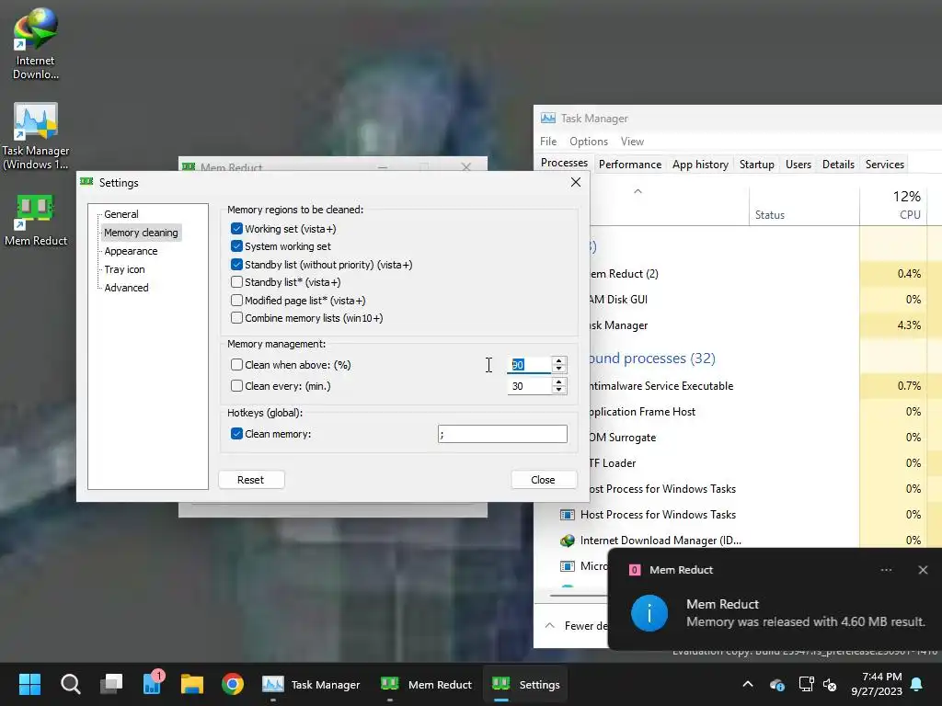This screenshot has height=706, width=942.
Task: Enable Clean every (min.) checkbox
Action: pos(236,385)
